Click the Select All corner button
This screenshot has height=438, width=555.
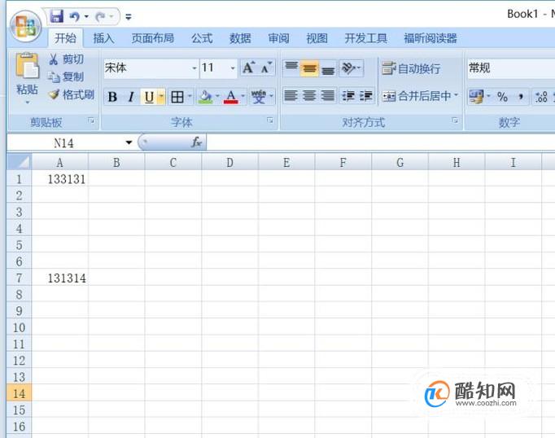click(x=19, y=162)
